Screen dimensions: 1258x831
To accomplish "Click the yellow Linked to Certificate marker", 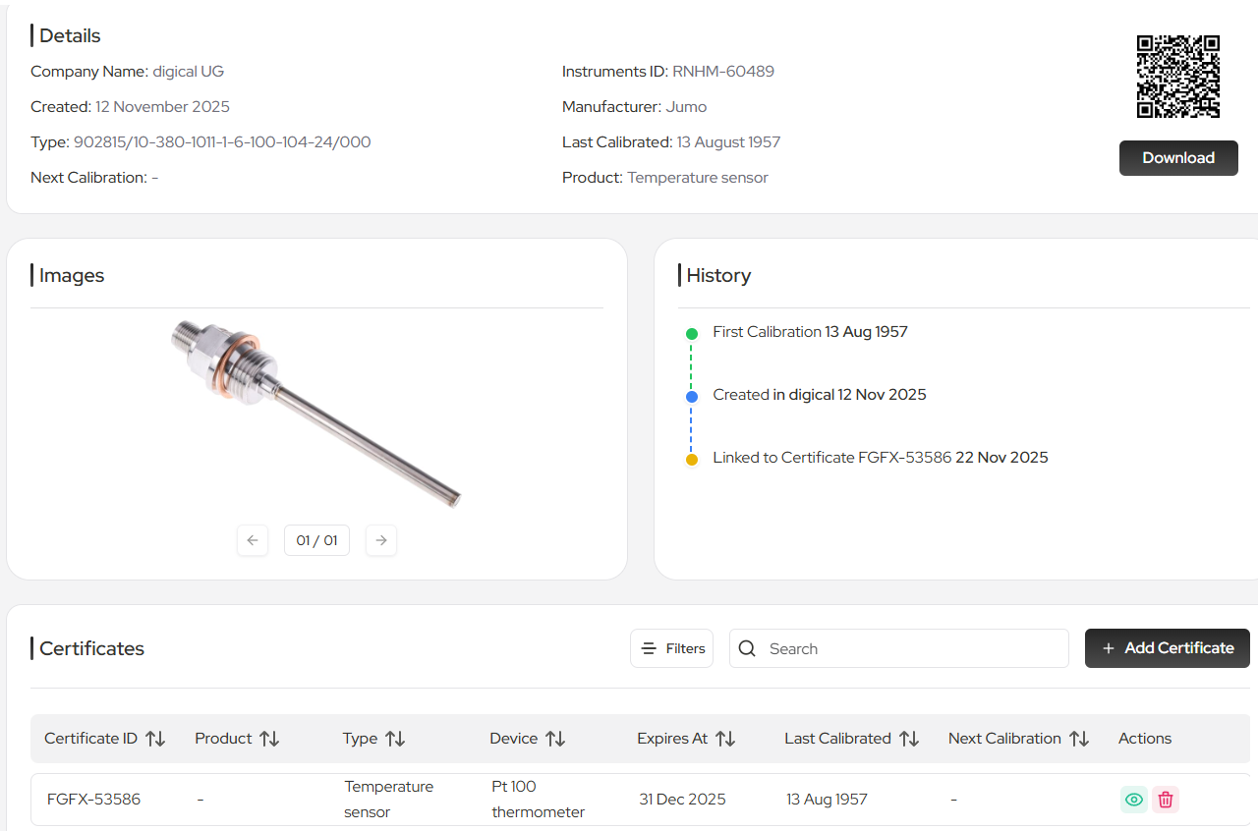I will tap(692, 459).
